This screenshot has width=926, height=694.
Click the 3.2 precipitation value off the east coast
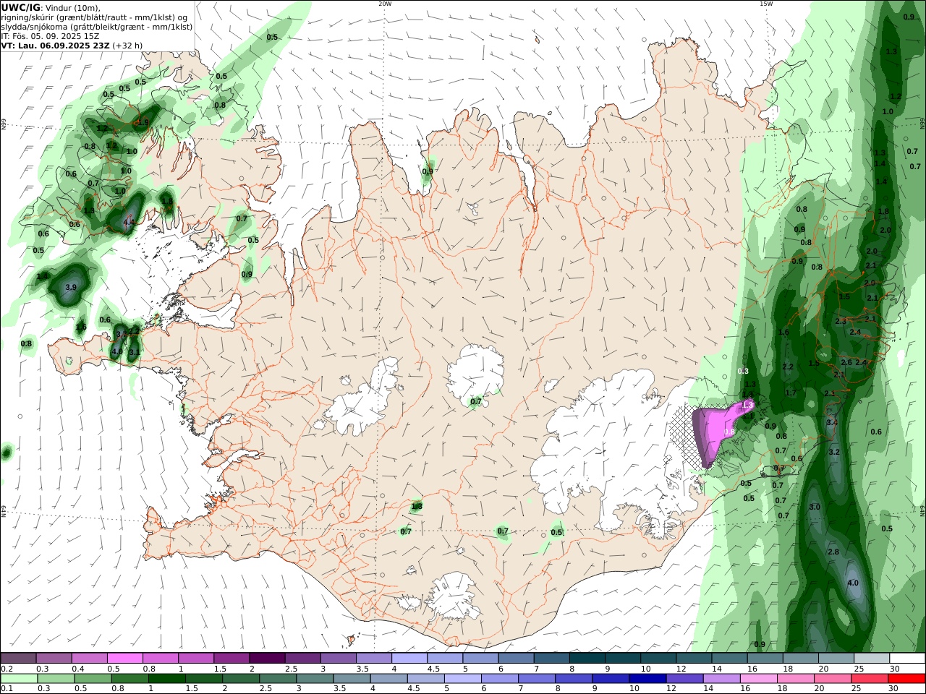[833, 452]
